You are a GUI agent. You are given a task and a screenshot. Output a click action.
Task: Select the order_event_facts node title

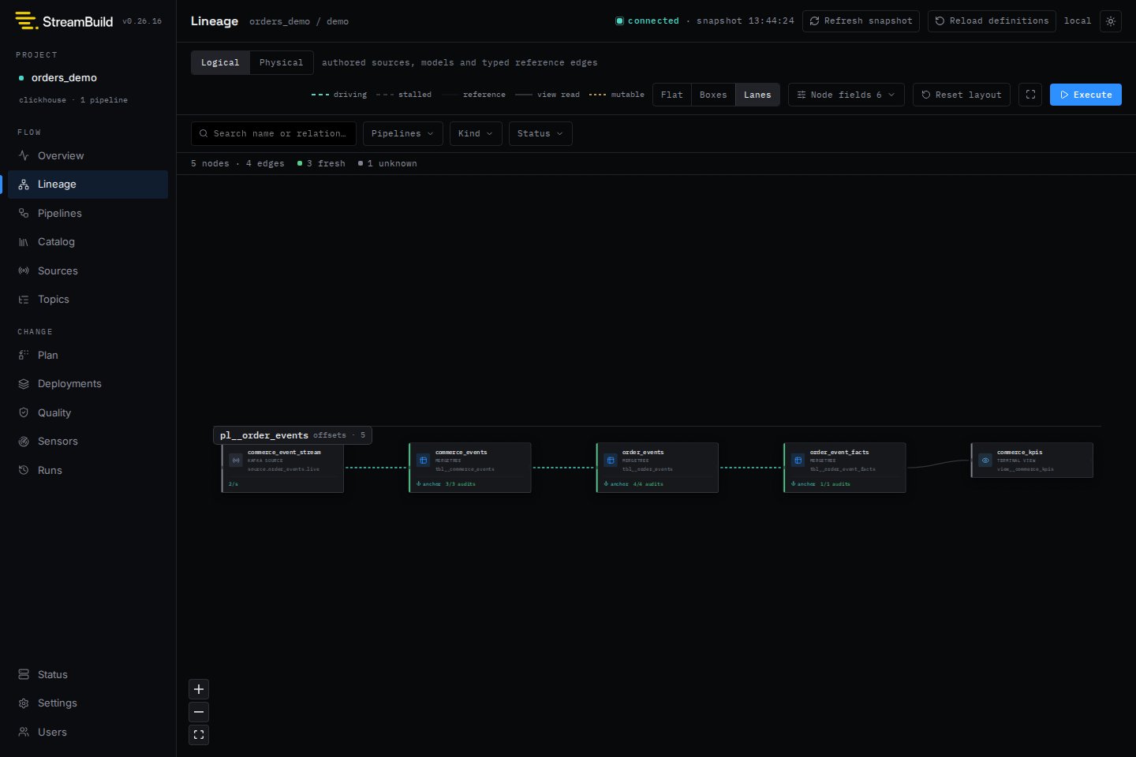(x=839, y=453)
